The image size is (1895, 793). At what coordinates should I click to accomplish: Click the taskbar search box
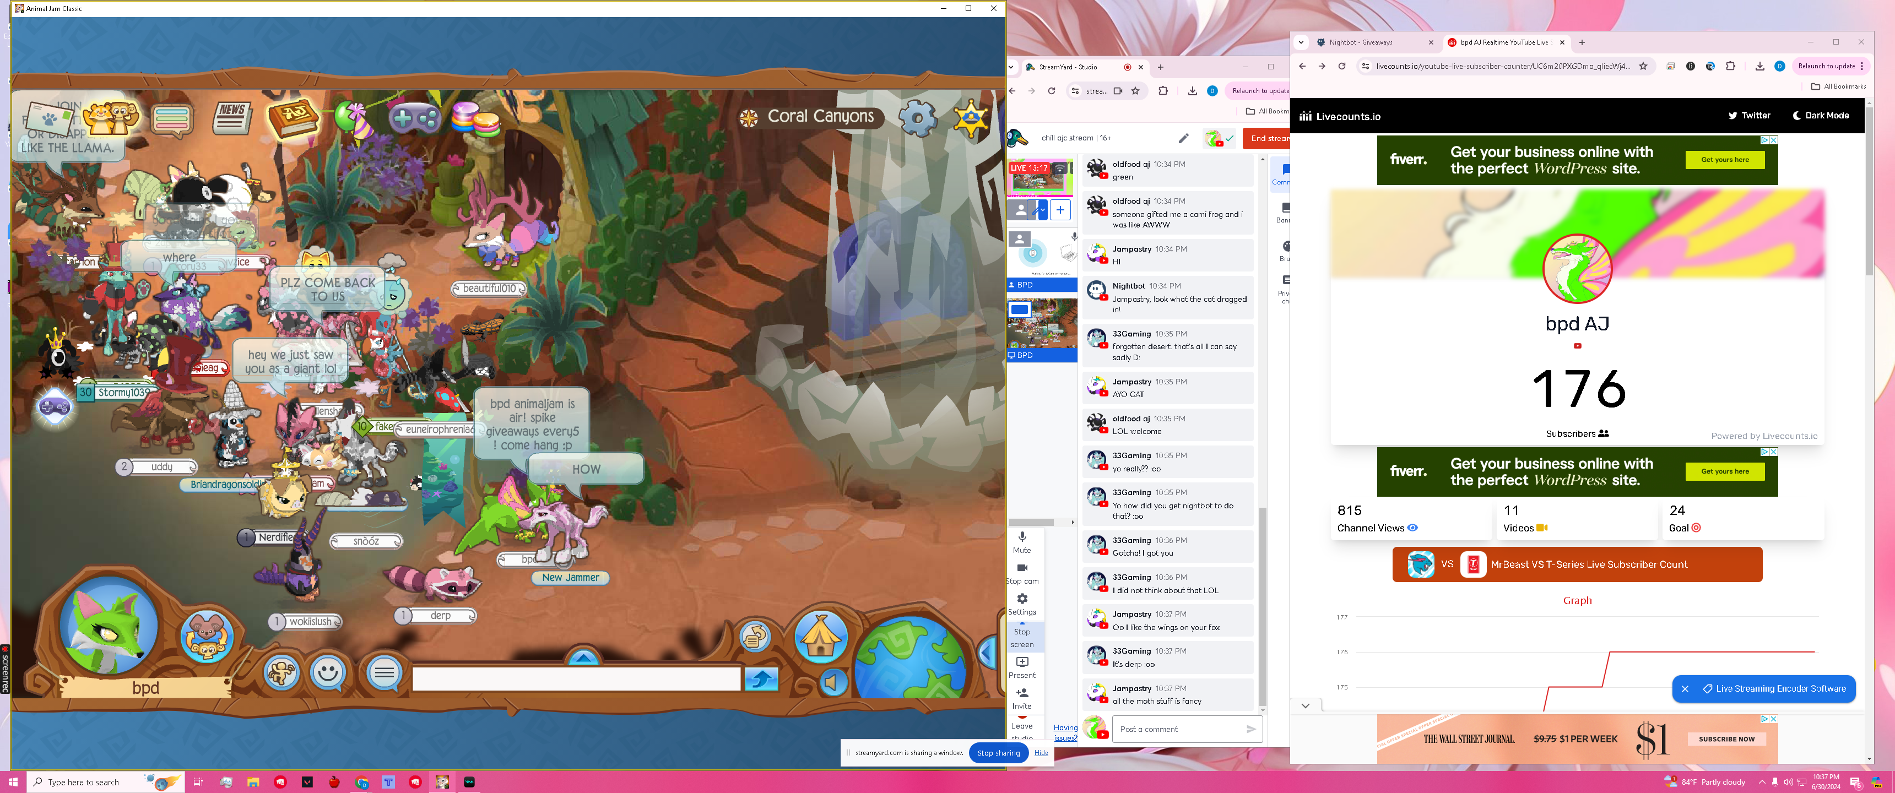105,782
